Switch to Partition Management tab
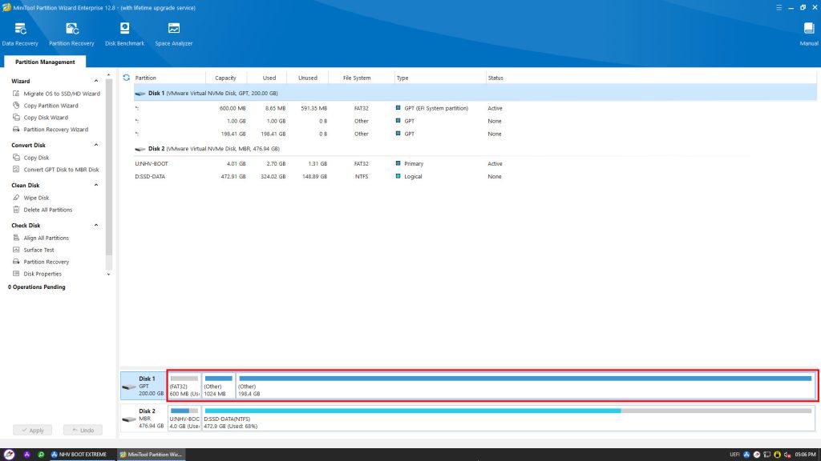The image size is (821, 461). 45,62
